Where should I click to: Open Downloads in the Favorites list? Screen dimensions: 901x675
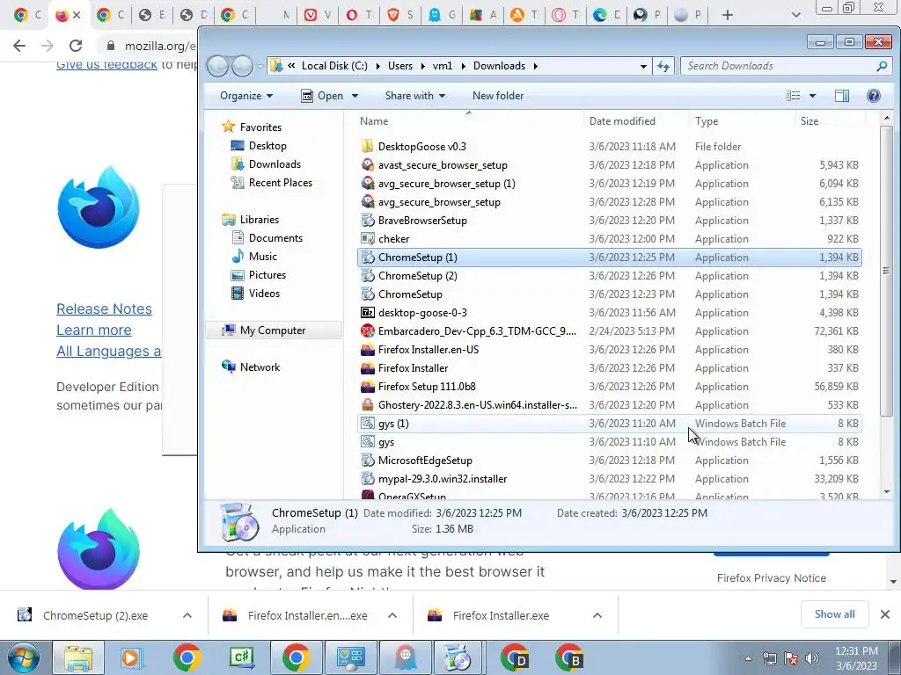pos(275,164)
